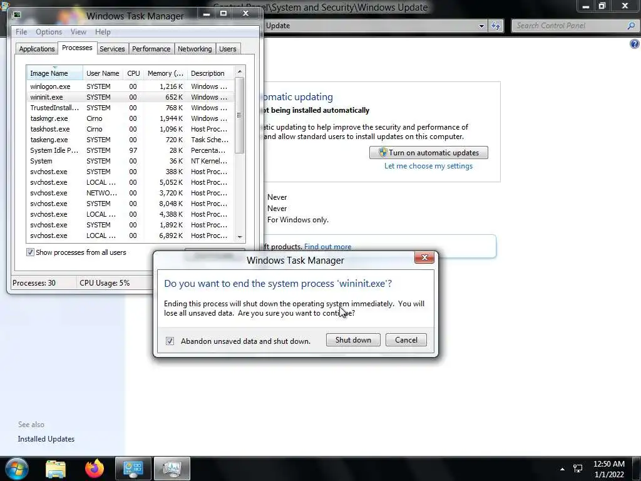The image size is (641, 481).
Task: Open Installed Updates link
Action: (46, 439)
